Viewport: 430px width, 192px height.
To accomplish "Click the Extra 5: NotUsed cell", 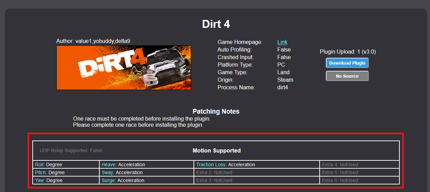I will coord(360,172).
